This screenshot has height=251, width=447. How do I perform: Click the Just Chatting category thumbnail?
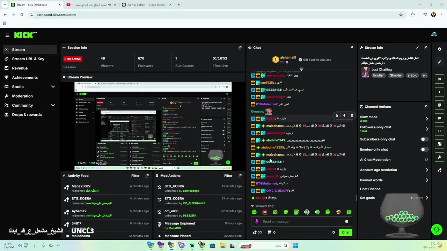pyautogui.click(x=366, y=72)
